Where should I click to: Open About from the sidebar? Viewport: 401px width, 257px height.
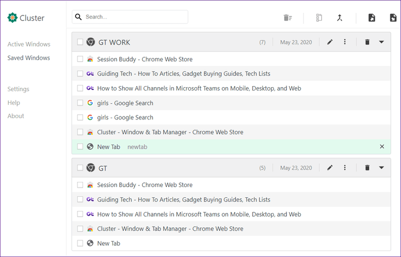pos(15,116)
